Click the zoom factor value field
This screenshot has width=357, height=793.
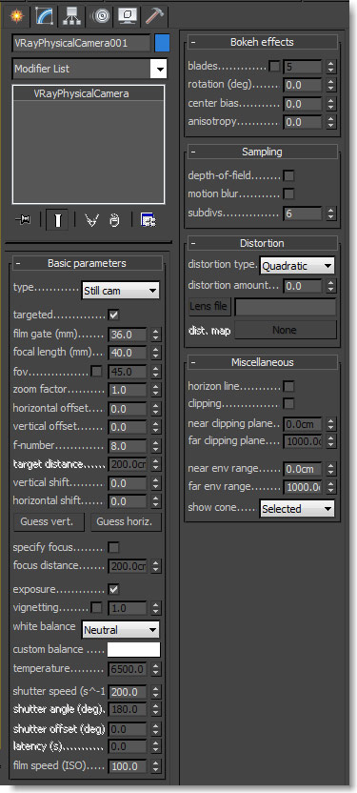pyautogui.click(x=128, y=391)
